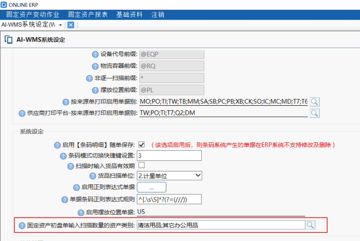Viewport: 360px width, 241px height.
Task: Show help for 摆放位置前缀
Action: tap(95, 90)
